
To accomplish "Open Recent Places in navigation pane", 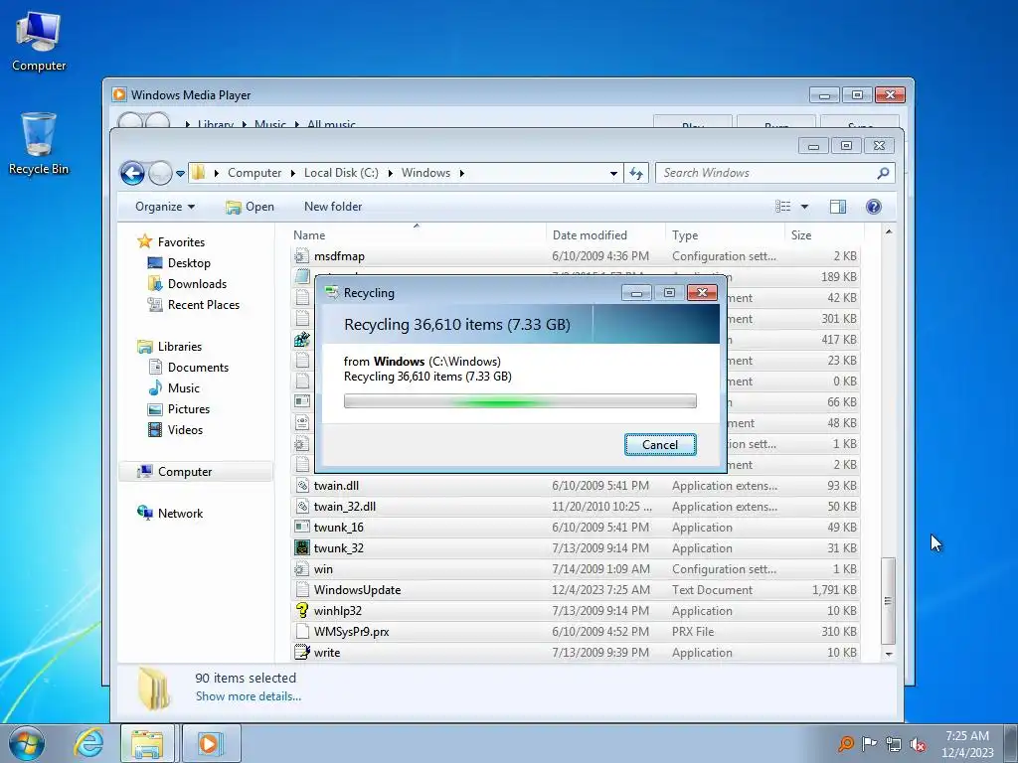I will (203, 304).
